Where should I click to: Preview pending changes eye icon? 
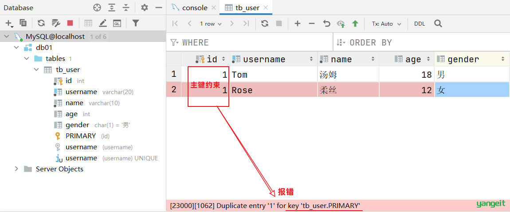pyautogui.click(x=341, y=23)
